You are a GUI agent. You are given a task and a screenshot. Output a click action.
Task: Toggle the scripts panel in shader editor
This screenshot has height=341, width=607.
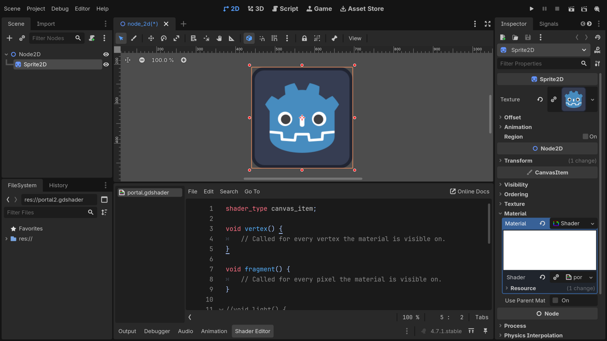[x=190, y=317]
